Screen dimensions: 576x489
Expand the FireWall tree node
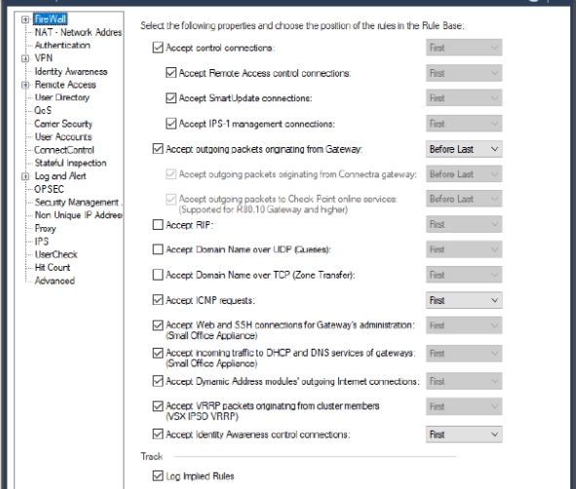click(25, 19)
